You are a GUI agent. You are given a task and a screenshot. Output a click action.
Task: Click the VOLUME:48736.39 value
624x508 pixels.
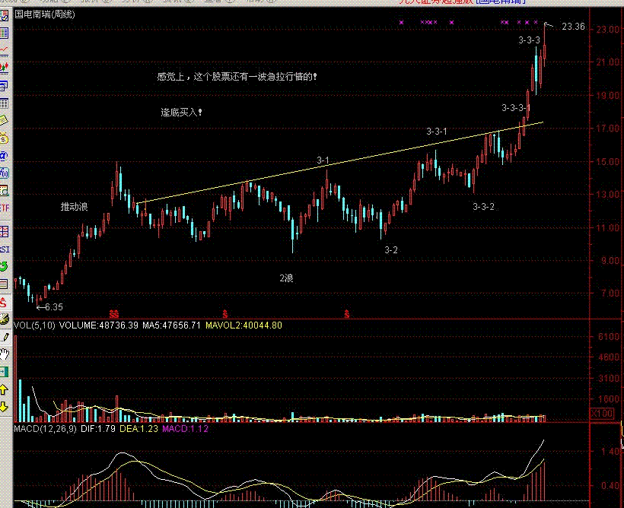click(x=99, y=325)
